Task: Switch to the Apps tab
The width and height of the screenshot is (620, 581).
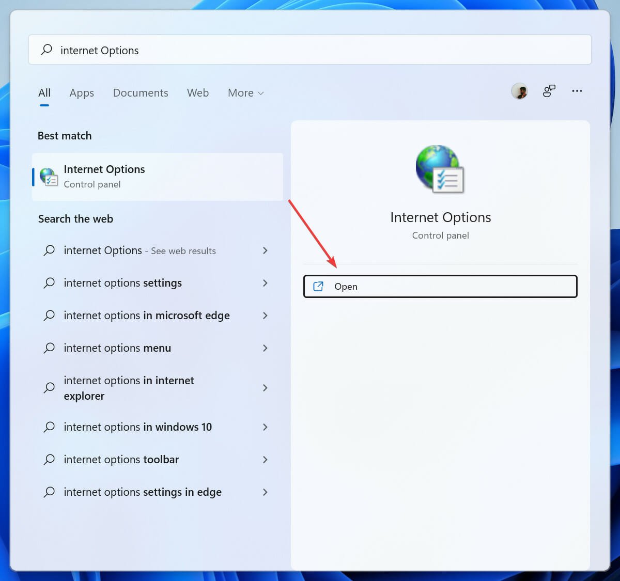Action: pyautogui.click(x=82, y=93)
